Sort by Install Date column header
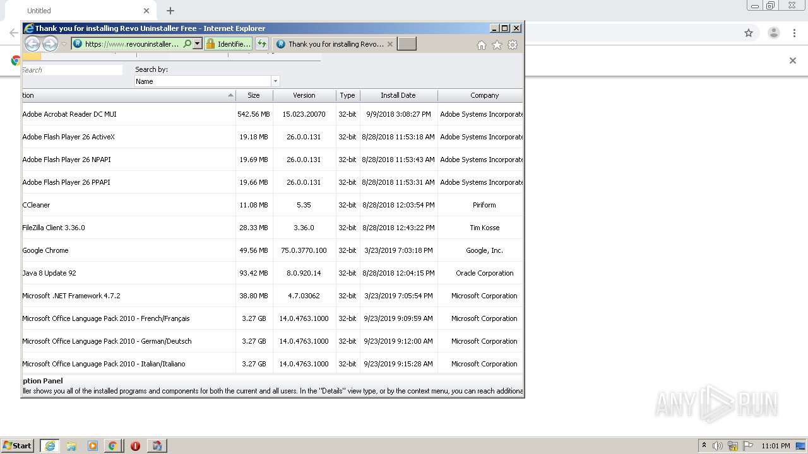The image size is (808, 454). [x=398, y=95]
